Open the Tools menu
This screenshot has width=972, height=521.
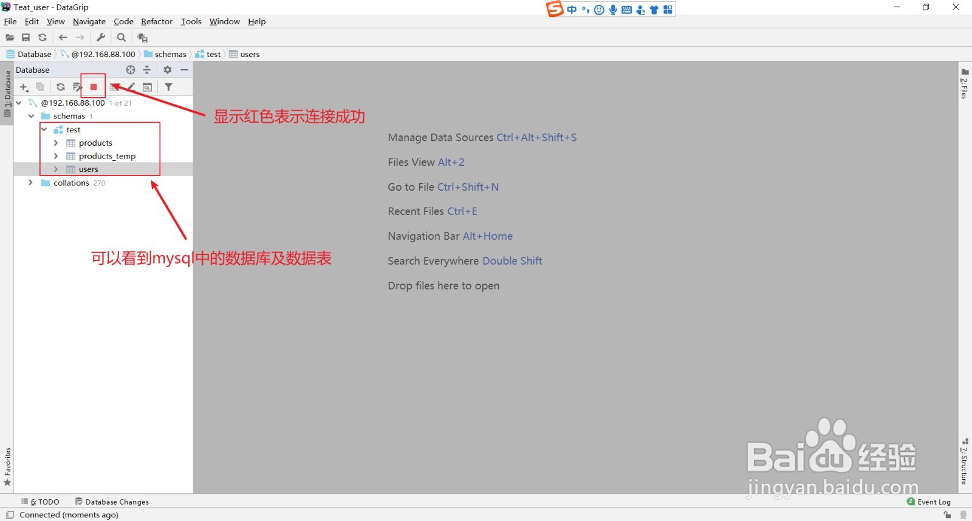click(191, 21)
